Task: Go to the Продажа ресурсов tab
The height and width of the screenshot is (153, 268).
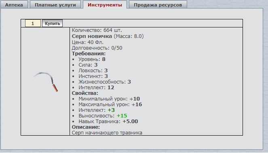Action: [158, 5]
